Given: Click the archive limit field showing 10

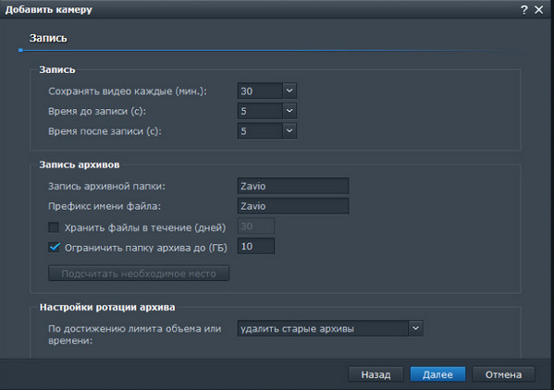Looking at the screenshot, I should (x=256, y=246).
